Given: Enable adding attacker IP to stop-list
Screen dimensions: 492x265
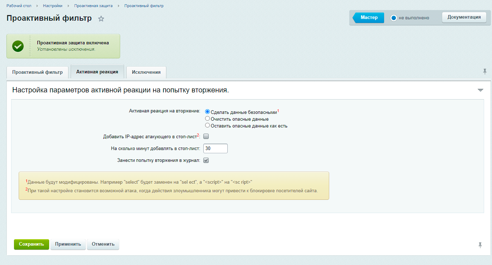Looking at the screenshot, I should (206, 136).
